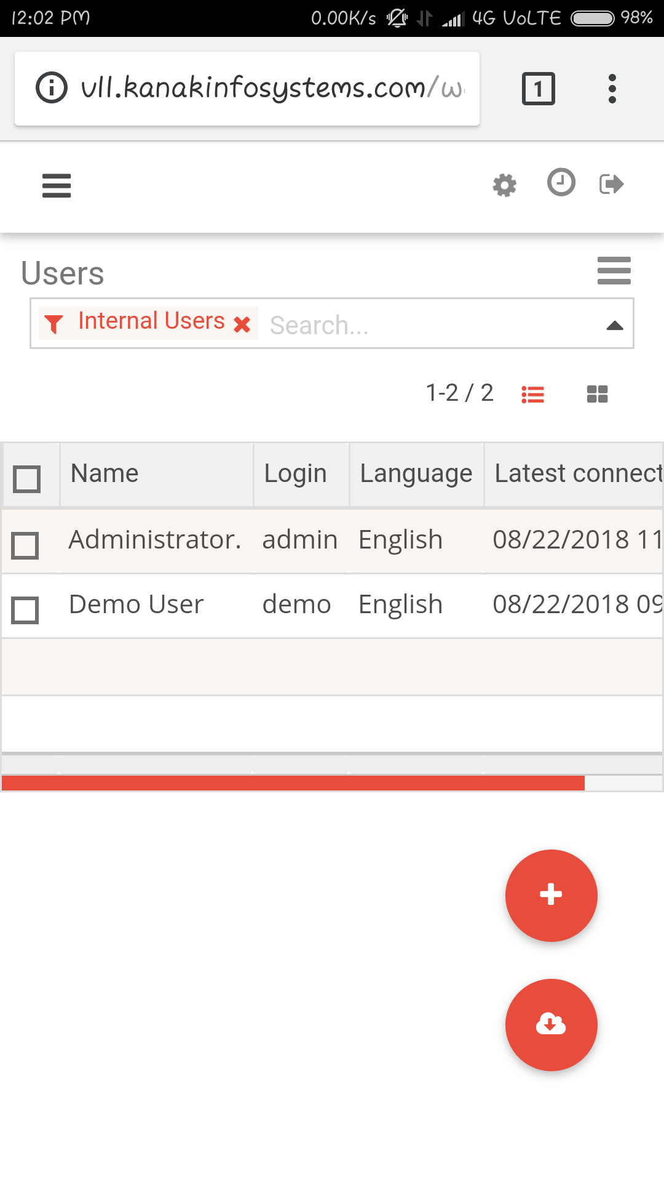664x1182 pixels.
Task: Click Administrator's English language cell
Action: coord(401,541)
